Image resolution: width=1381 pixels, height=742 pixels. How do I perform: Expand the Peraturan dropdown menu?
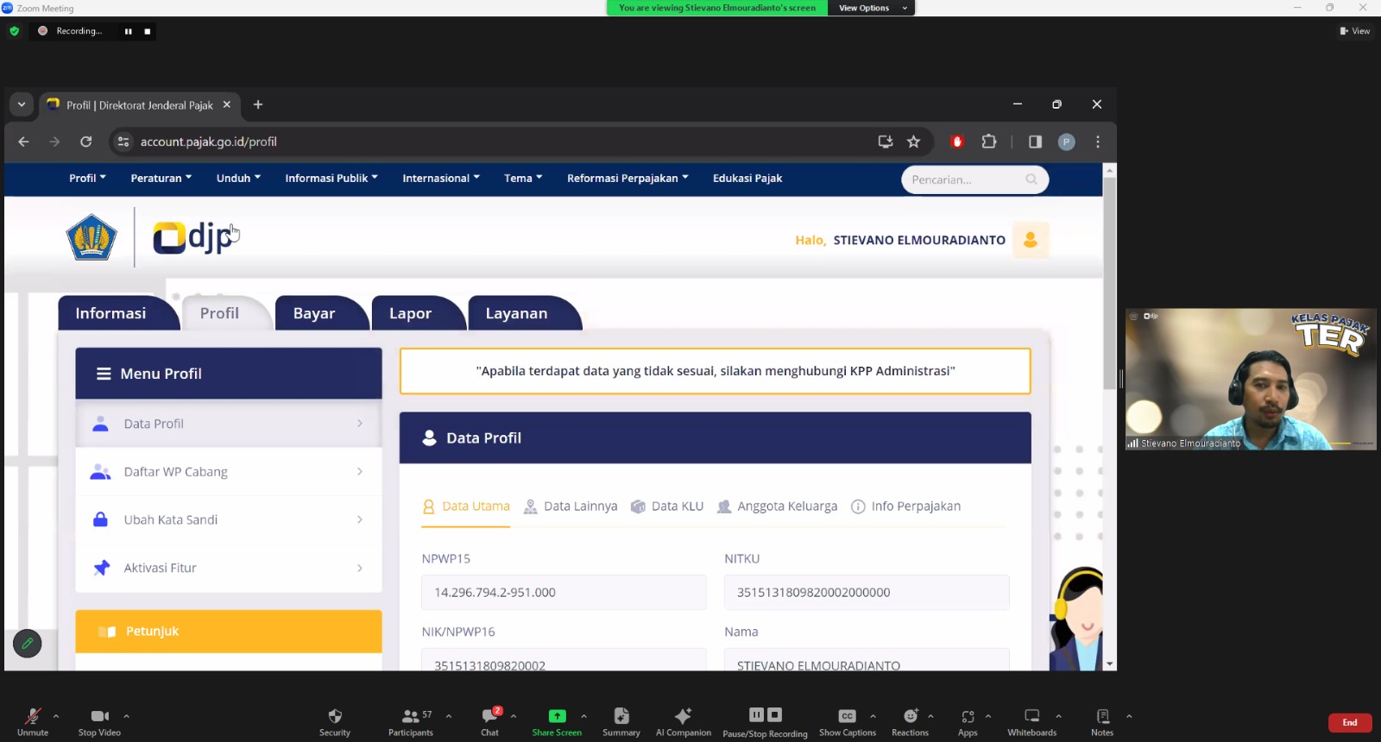161,179
